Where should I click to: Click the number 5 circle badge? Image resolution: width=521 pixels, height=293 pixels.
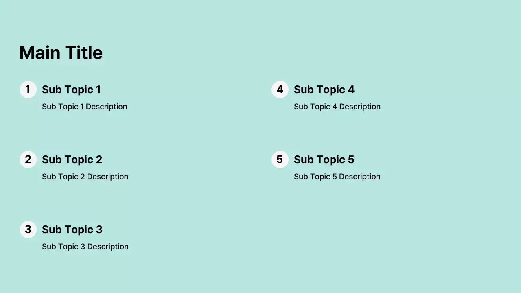(280, 160)
